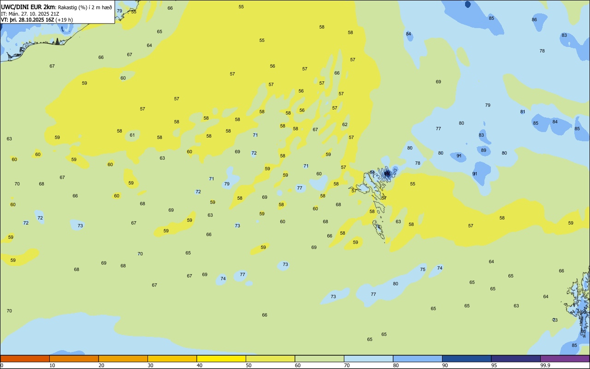Image resolution: width=590 pixels, height=369 pixels.
Task: Select the purple legend swatch above 99.9
Action: [565, 358]
